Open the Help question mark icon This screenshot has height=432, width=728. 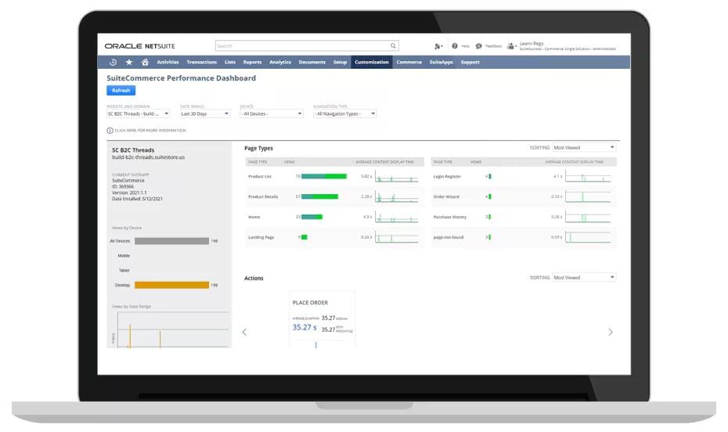(455, 46)
